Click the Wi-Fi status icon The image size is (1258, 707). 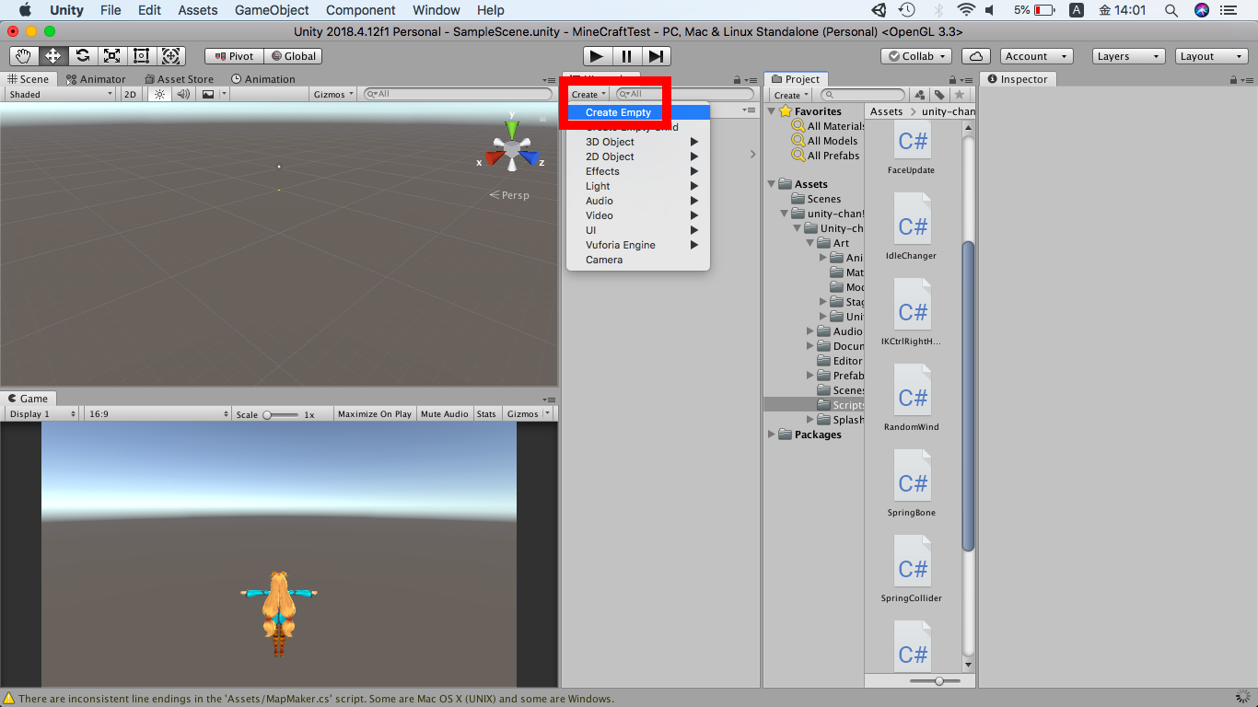[x=966, y=10]
